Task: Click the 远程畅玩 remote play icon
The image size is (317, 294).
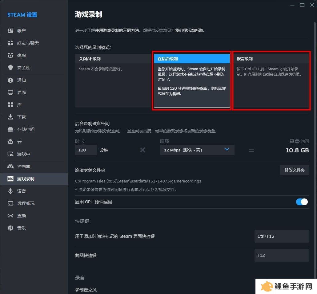Action: tap(10, 203)
